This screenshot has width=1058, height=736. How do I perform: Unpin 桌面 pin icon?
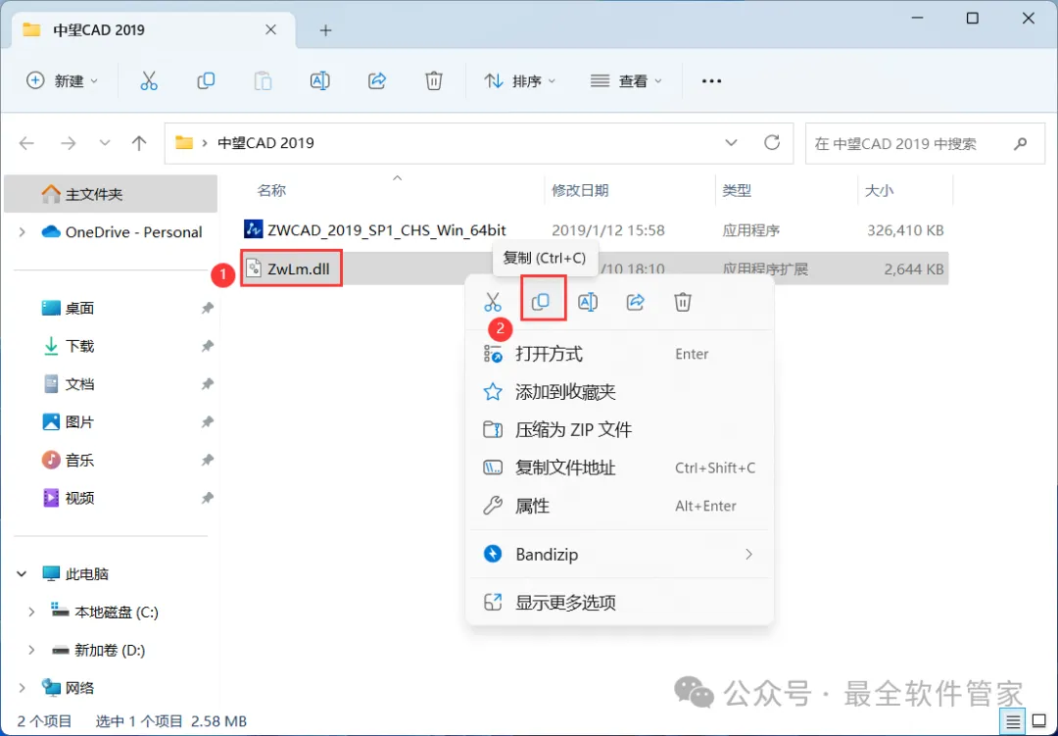coord(207,308)
